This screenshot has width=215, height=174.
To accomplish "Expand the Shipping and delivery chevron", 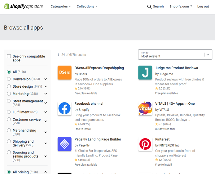I will (46, 143).
